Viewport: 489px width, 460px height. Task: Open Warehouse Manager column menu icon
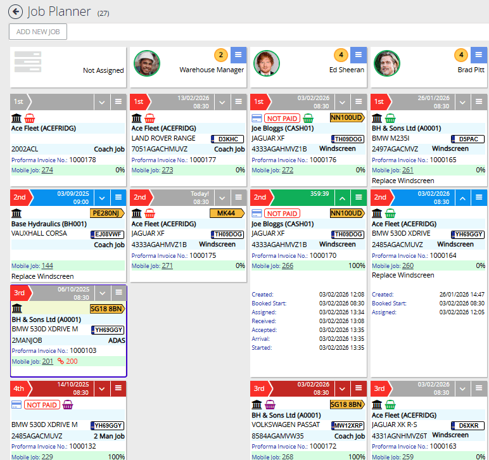tap(238, 55)
